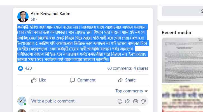
Task: Expand the Top comments sort dropdown
Action: pos(132,91)
